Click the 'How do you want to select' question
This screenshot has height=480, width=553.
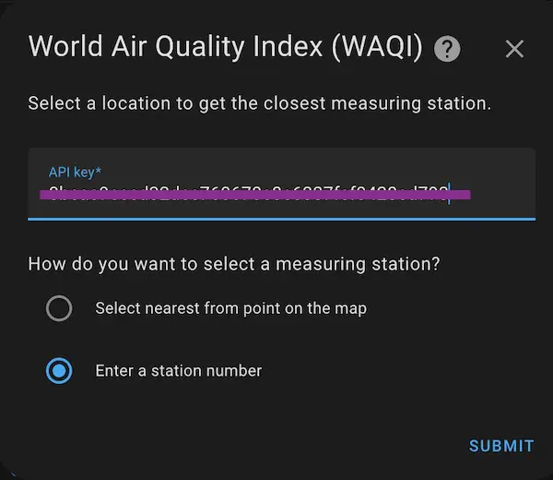click(x=234, y=264)
